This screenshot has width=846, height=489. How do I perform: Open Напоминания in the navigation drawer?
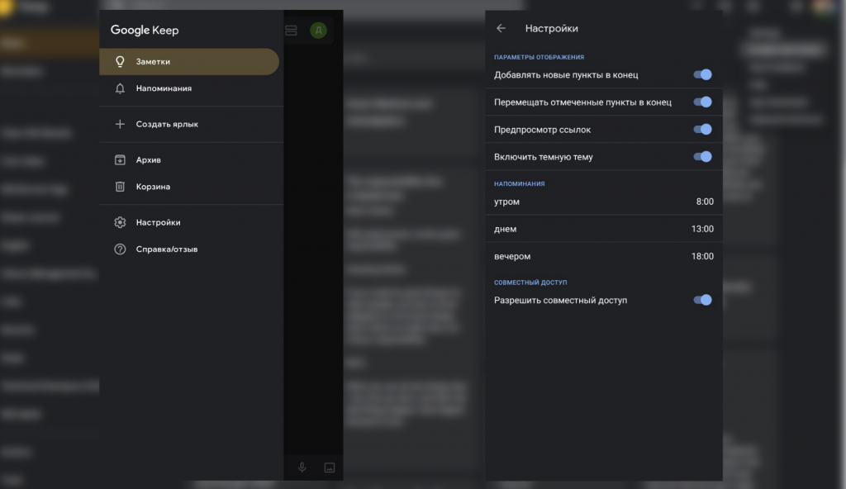pos(192,88)
